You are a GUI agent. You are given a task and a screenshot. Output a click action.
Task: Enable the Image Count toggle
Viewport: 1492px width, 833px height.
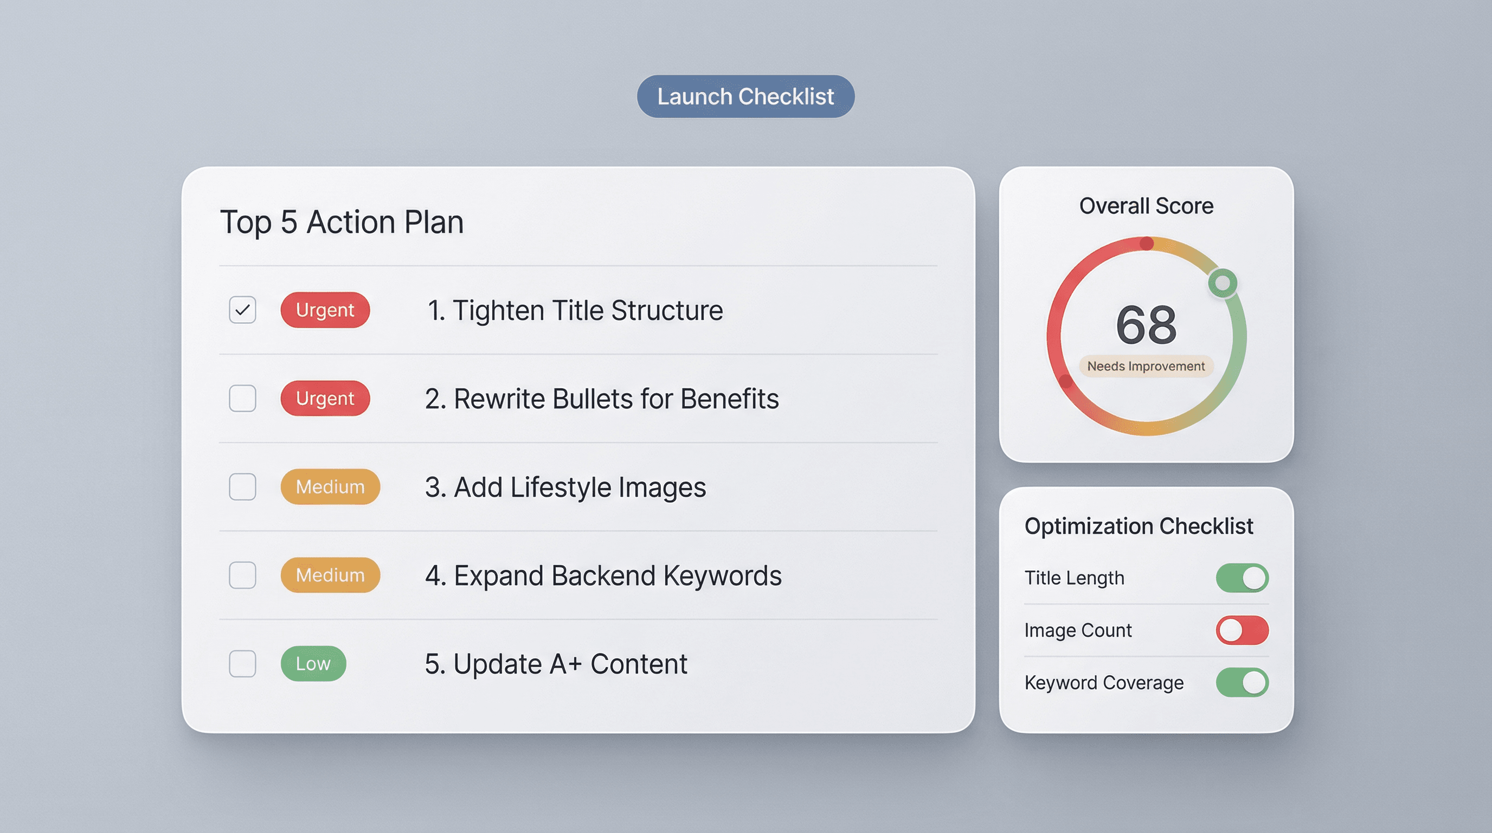click(x=1242, y=630)
